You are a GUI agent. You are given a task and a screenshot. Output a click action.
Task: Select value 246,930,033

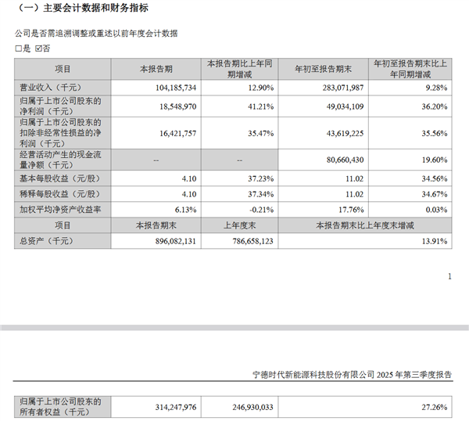click(x=252, y=407)
